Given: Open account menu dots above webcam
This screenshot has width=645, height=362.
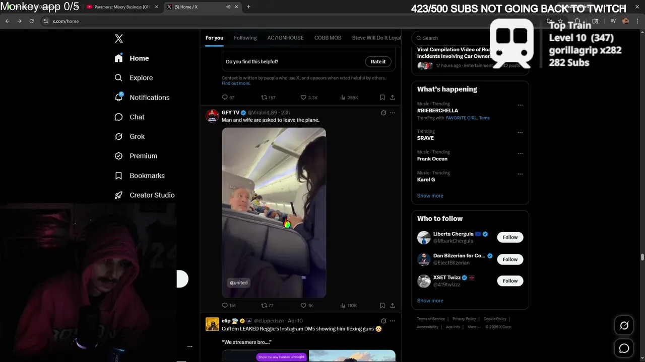Looking at the screenshot, I should tap(189, 346).
